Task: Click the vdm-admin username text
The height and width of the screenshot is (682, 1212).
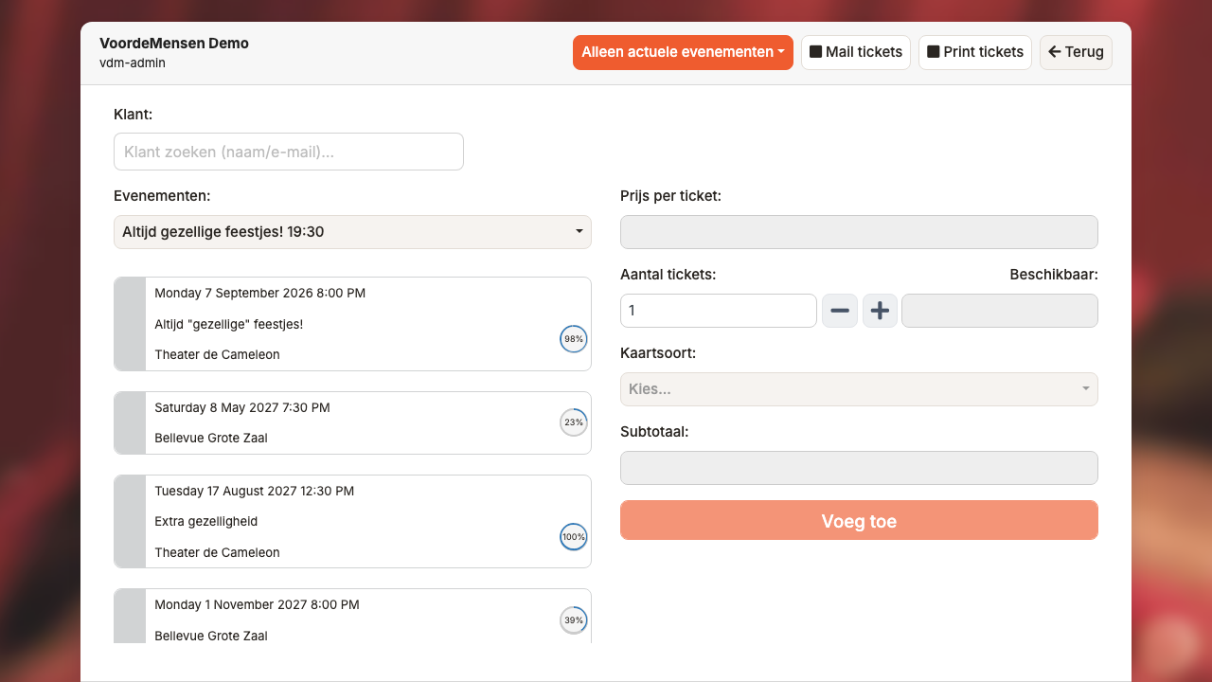Action: pyautogui.click(x=133, y=63)
